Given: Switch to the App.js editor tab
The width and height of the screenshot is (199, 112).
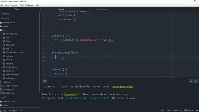Looking at the screenshot, I should (61, 9).
